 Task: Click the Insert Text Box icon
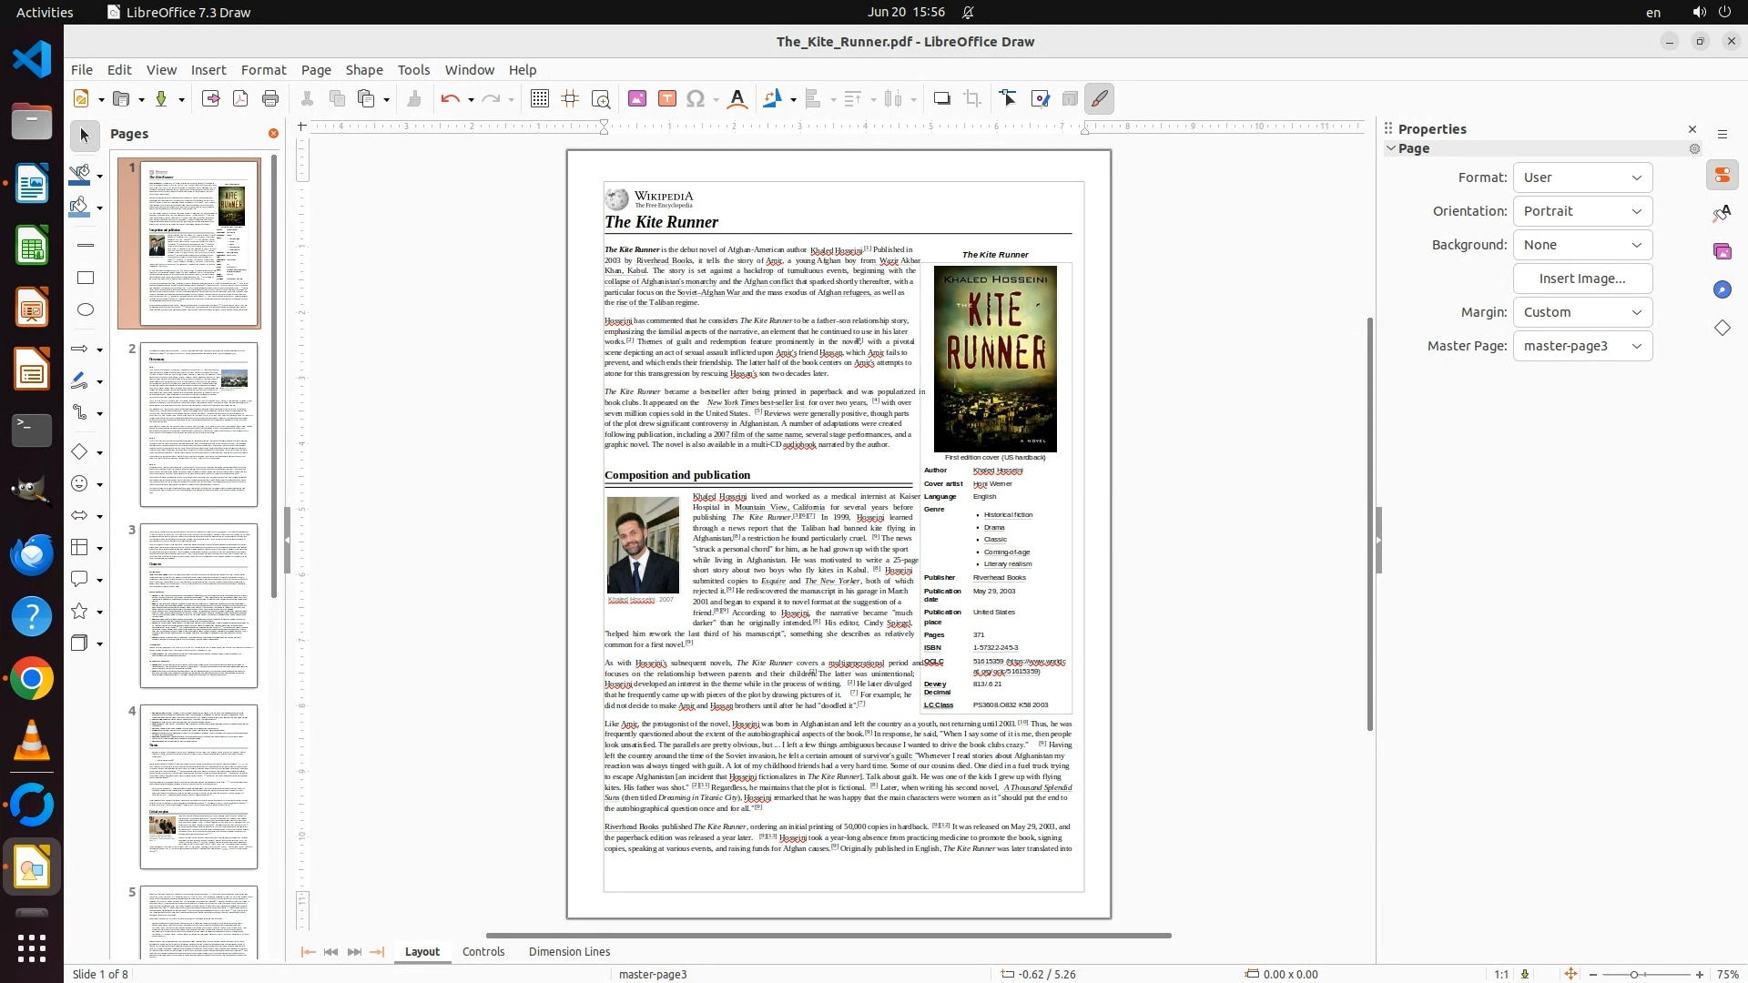(667, 98)
